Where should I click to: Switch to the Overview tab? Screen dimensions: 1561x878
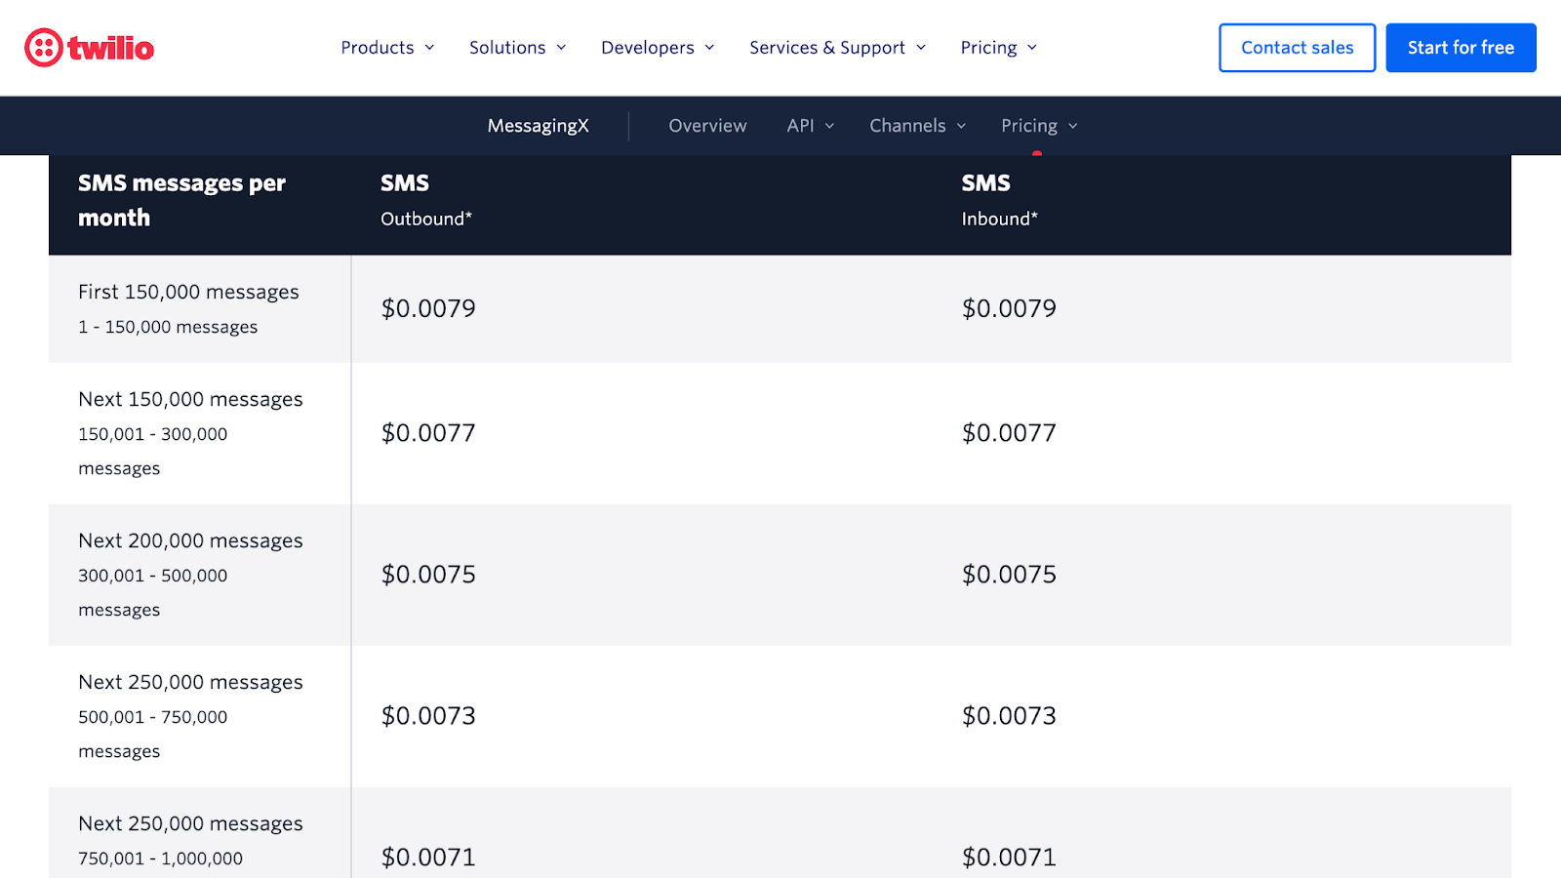[x=707, y=126]
